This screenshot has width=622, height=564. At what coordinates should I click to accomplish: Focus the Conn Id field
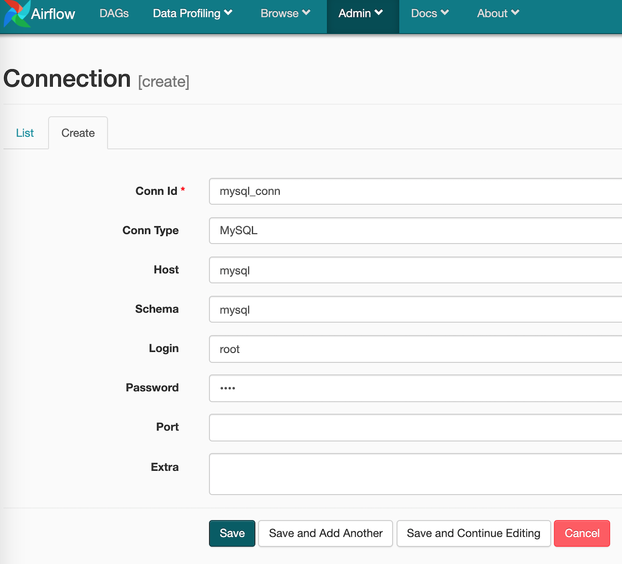point(415,191)
